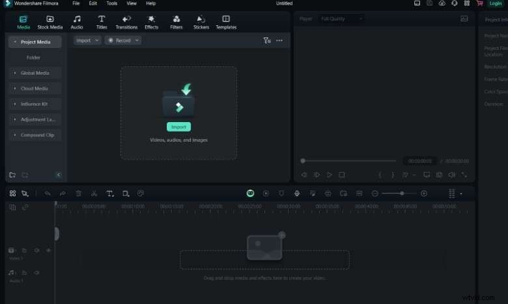Screen dimensions: 508x304
Task: Click the microphone voiceover icon
Action: pyautogui.click(x=297, y=194)
